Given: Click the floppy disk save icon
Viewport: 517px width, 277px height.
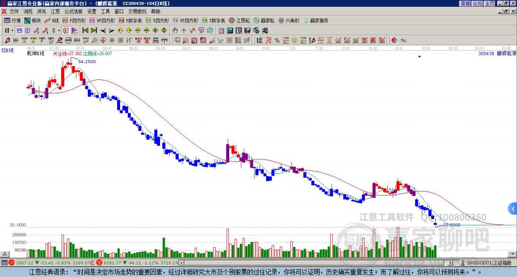Looking at the screenshot, I should pos(247,31).
